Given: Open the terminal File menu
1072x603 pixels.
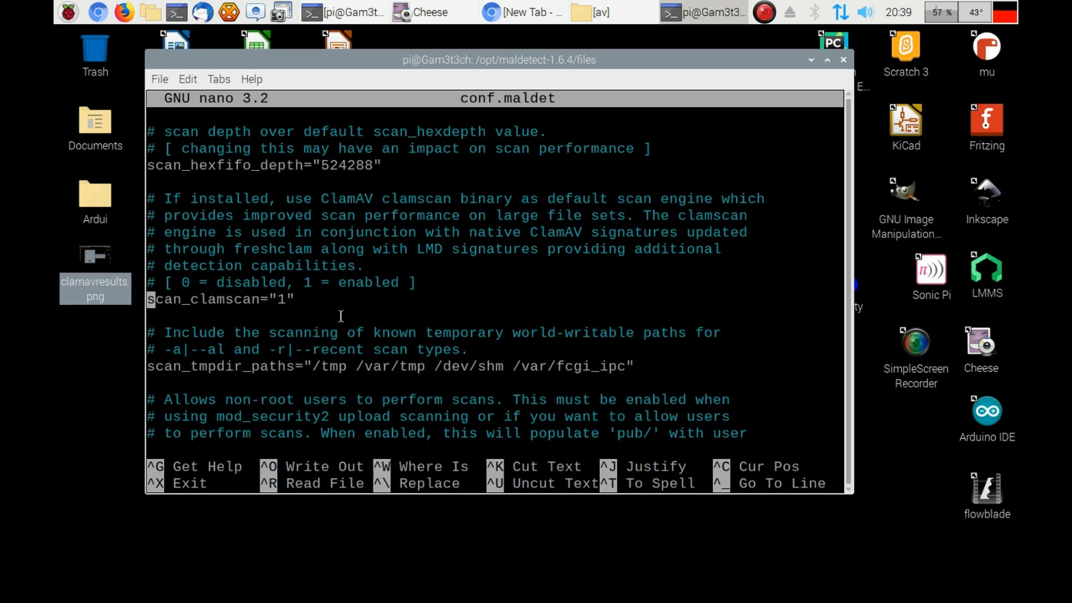Looking at the screenshot, I should (x=159, y=79).
